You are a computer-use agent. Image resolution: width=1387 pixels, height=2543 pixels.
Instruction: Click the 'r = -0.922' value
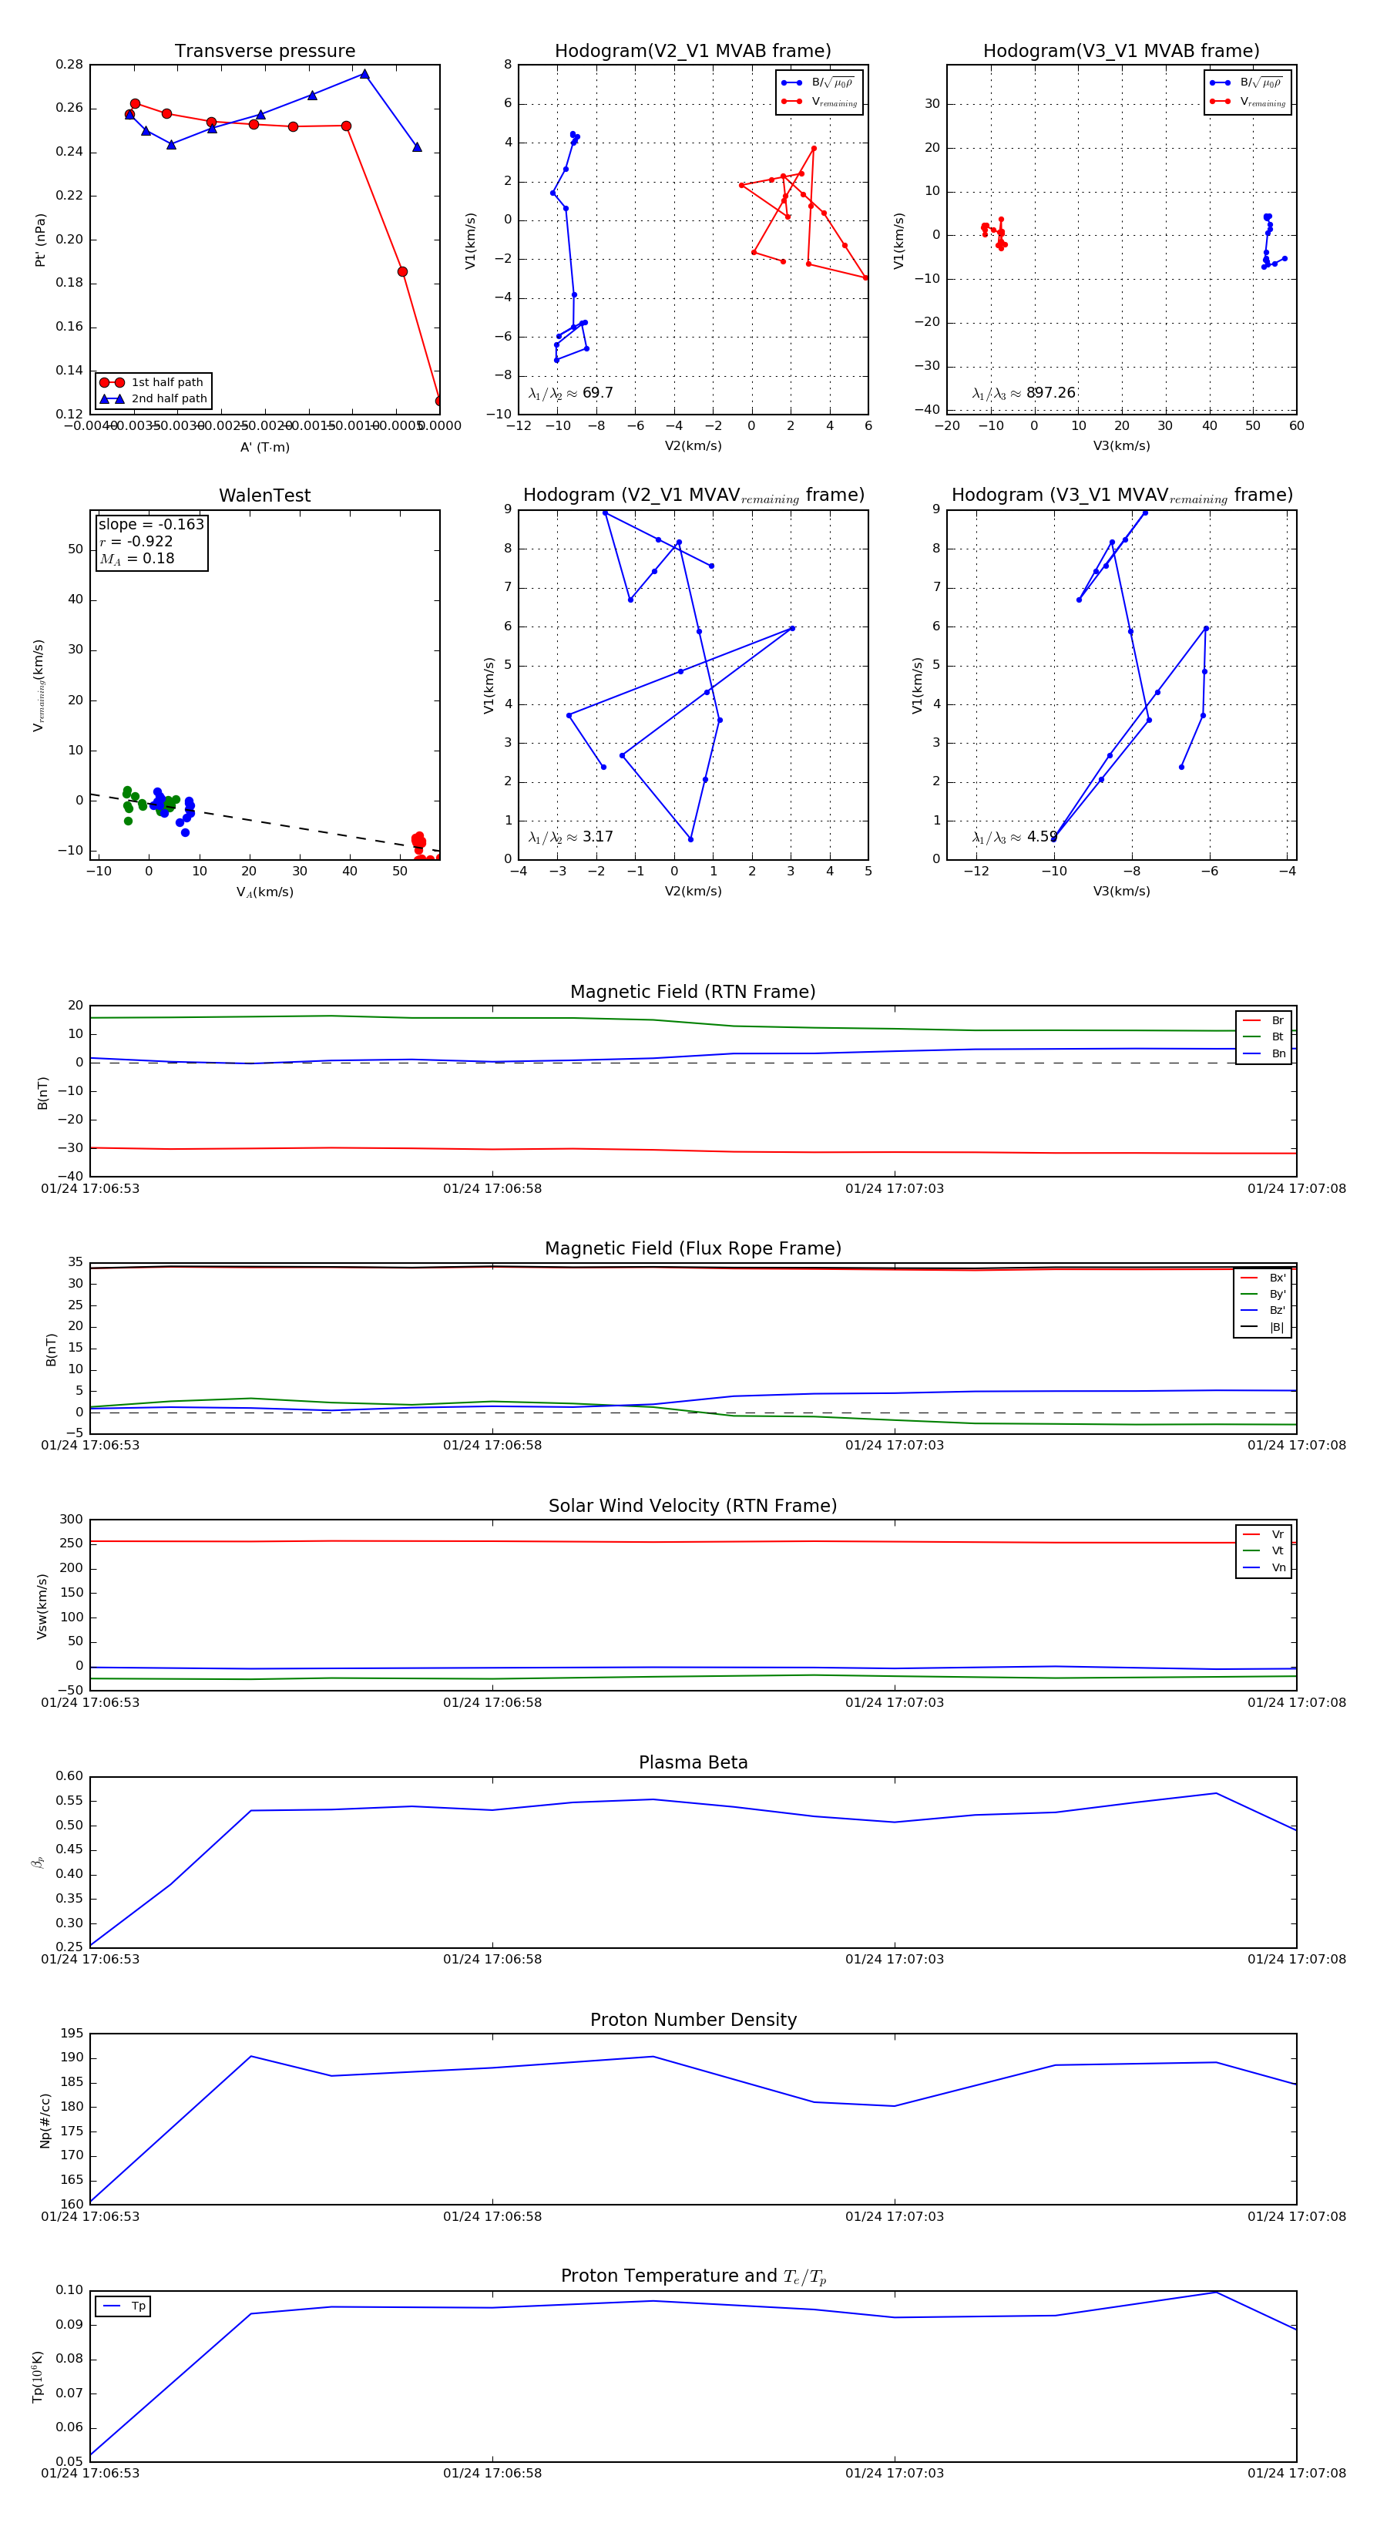click(x=136, y=541)
